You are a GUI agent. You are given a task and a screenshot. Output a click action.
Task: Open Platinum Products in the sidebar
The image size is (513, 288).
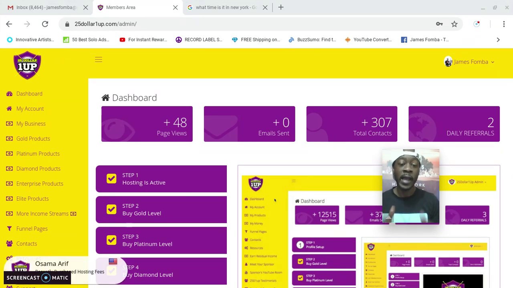pos(38,154)
